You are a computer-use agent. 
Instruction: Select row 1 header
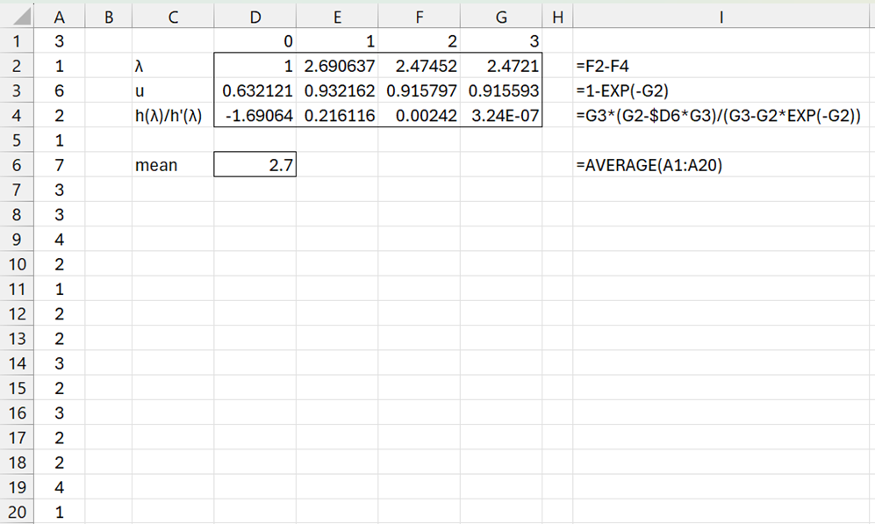[x=17, y=41]
